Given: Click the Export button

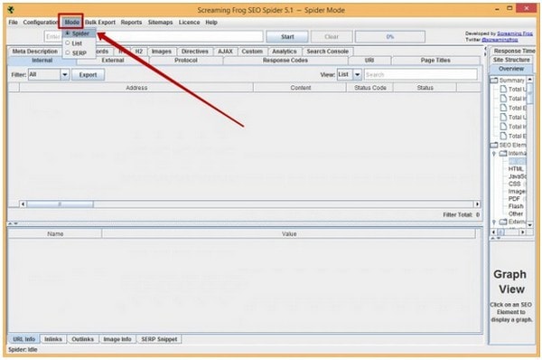Looking at the screenshot, I should tap(88, 75).
